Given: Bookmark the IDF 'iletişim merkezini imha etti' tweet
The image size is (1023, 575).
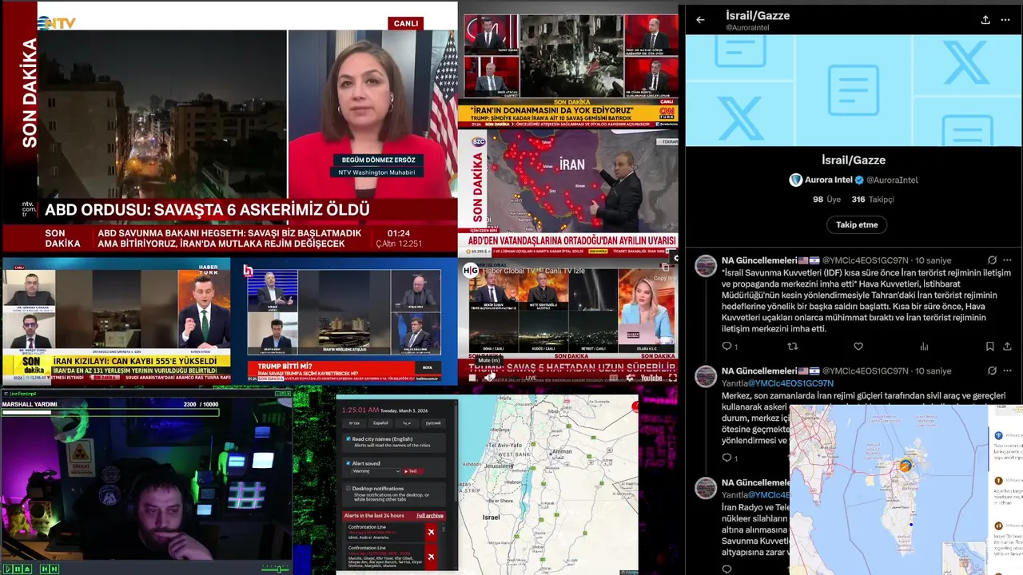Looking at the screenshot, I should 989,347.
